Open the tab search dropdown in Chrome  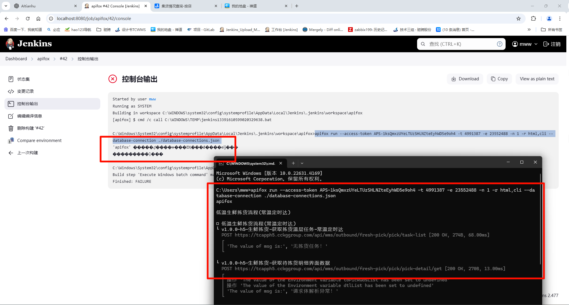coord(6,6)
